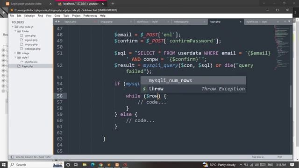Image resolution: width=299 pixels, height=168 pixels.
Task: Close localhost phpMyAdmin browser tab
Action: click(103, 4)
